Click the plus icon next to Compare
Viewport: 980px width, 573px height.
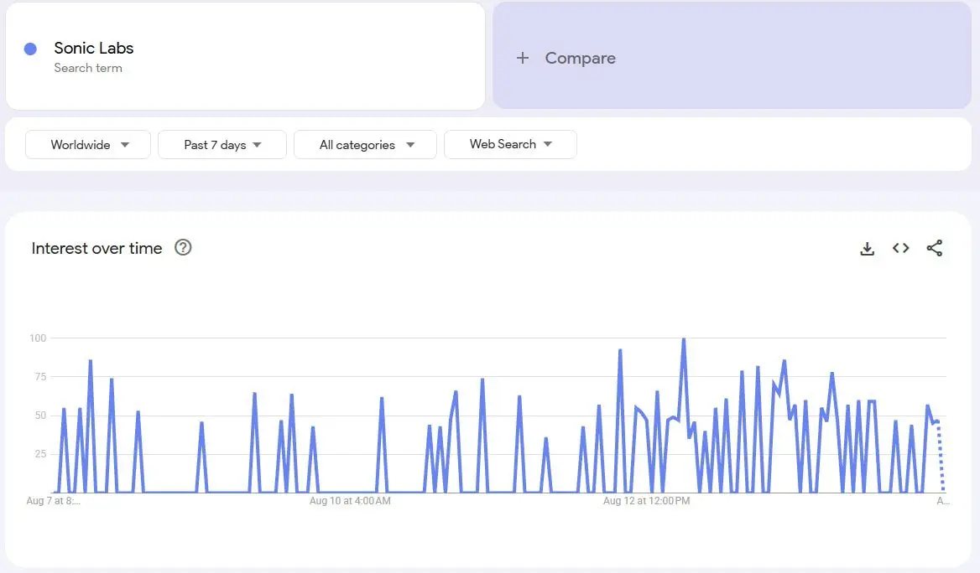point(523,58)
